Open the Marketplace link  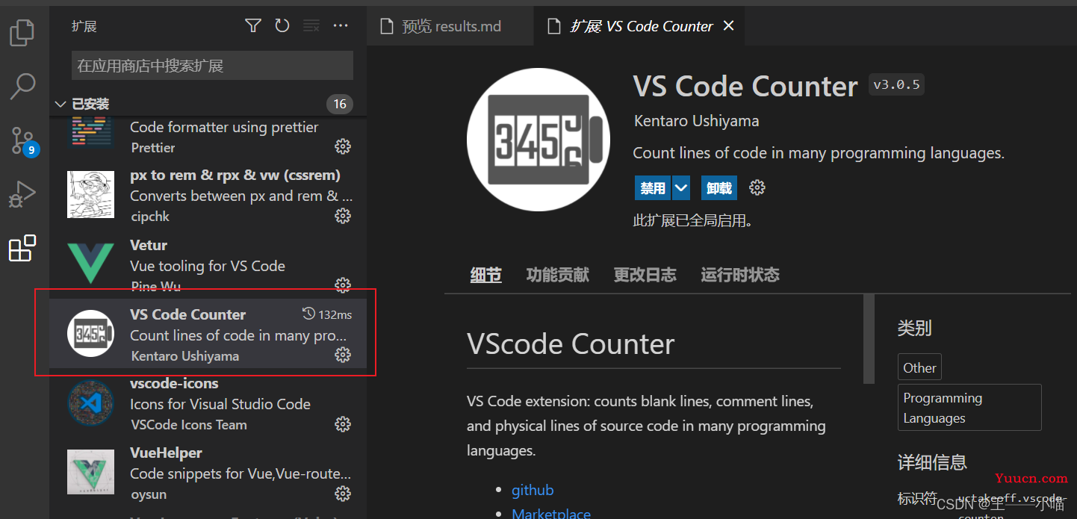click(x=551, y=513)
